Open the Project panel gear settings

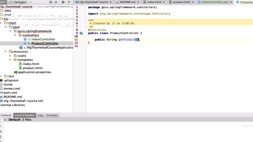pos(63,2)
